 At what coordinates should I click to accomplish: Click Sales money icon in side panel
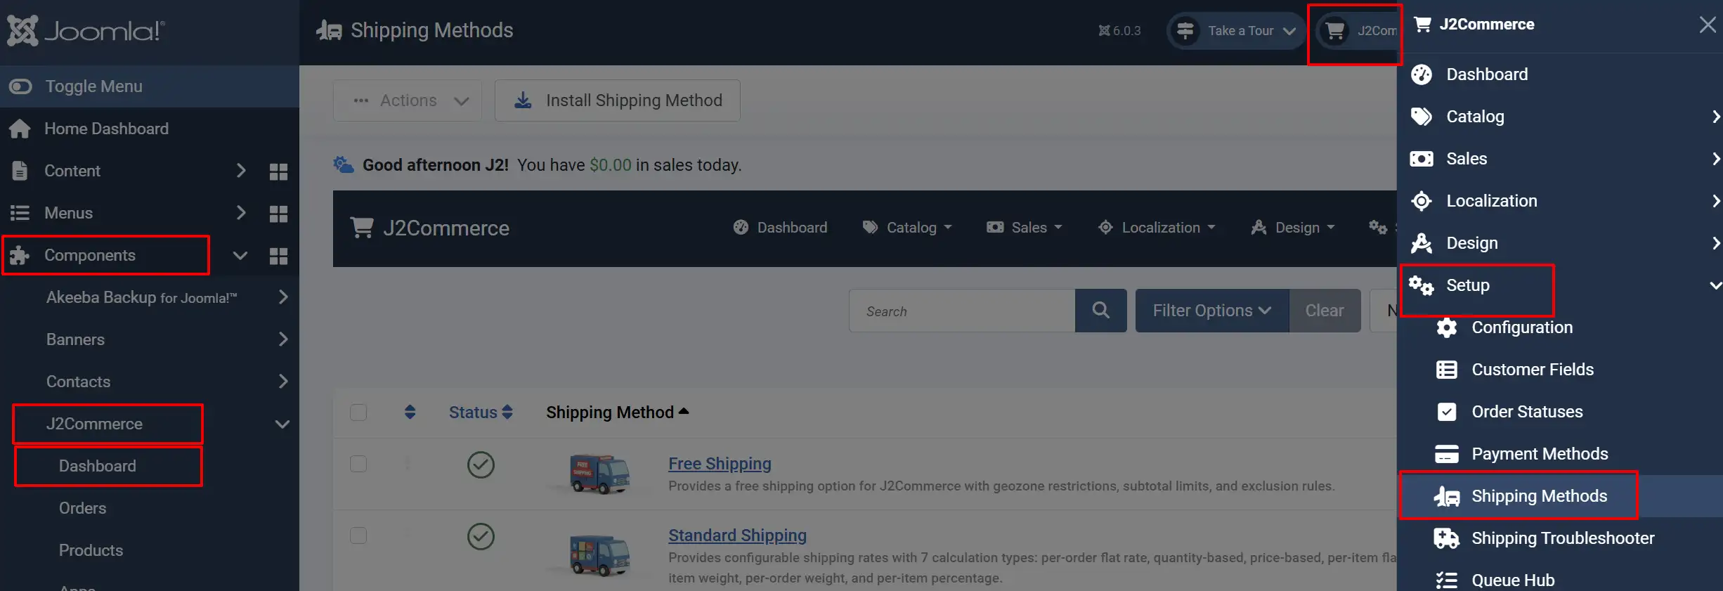[x=1422, y=159]
